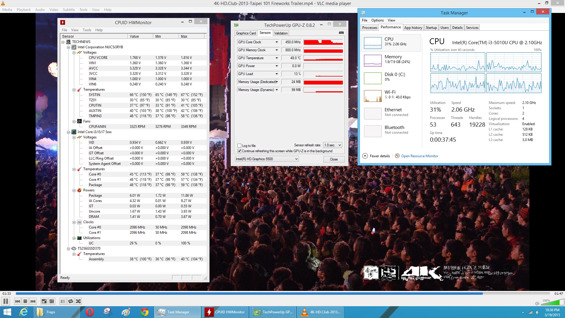The image size is (565, 318).
Task: Mute VLC using speaker icon
Action: tap(537, 303)
